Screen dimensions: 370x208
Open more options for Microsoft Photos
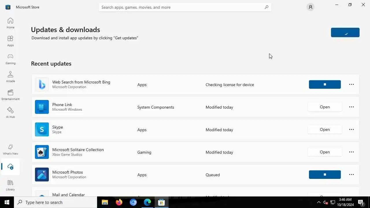pos(351,174)
